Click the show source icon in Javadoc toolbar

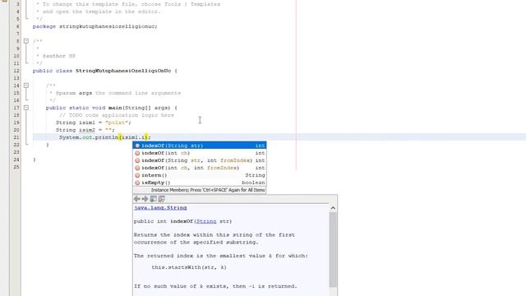[x=161, y=199]
